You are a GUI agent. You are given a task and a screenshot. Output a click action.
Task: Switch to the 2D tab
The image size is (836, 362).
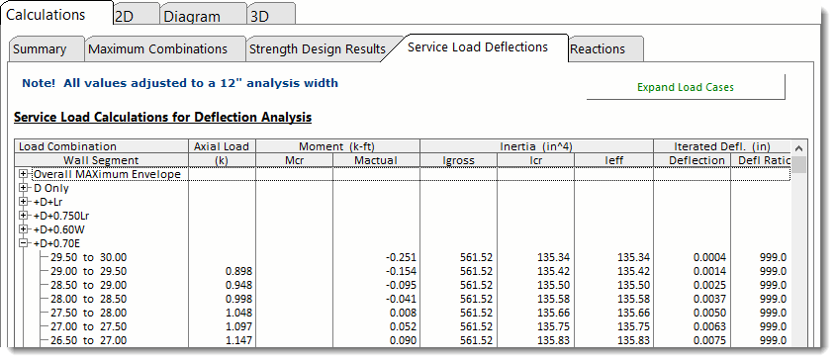click(x=136, y=16)
